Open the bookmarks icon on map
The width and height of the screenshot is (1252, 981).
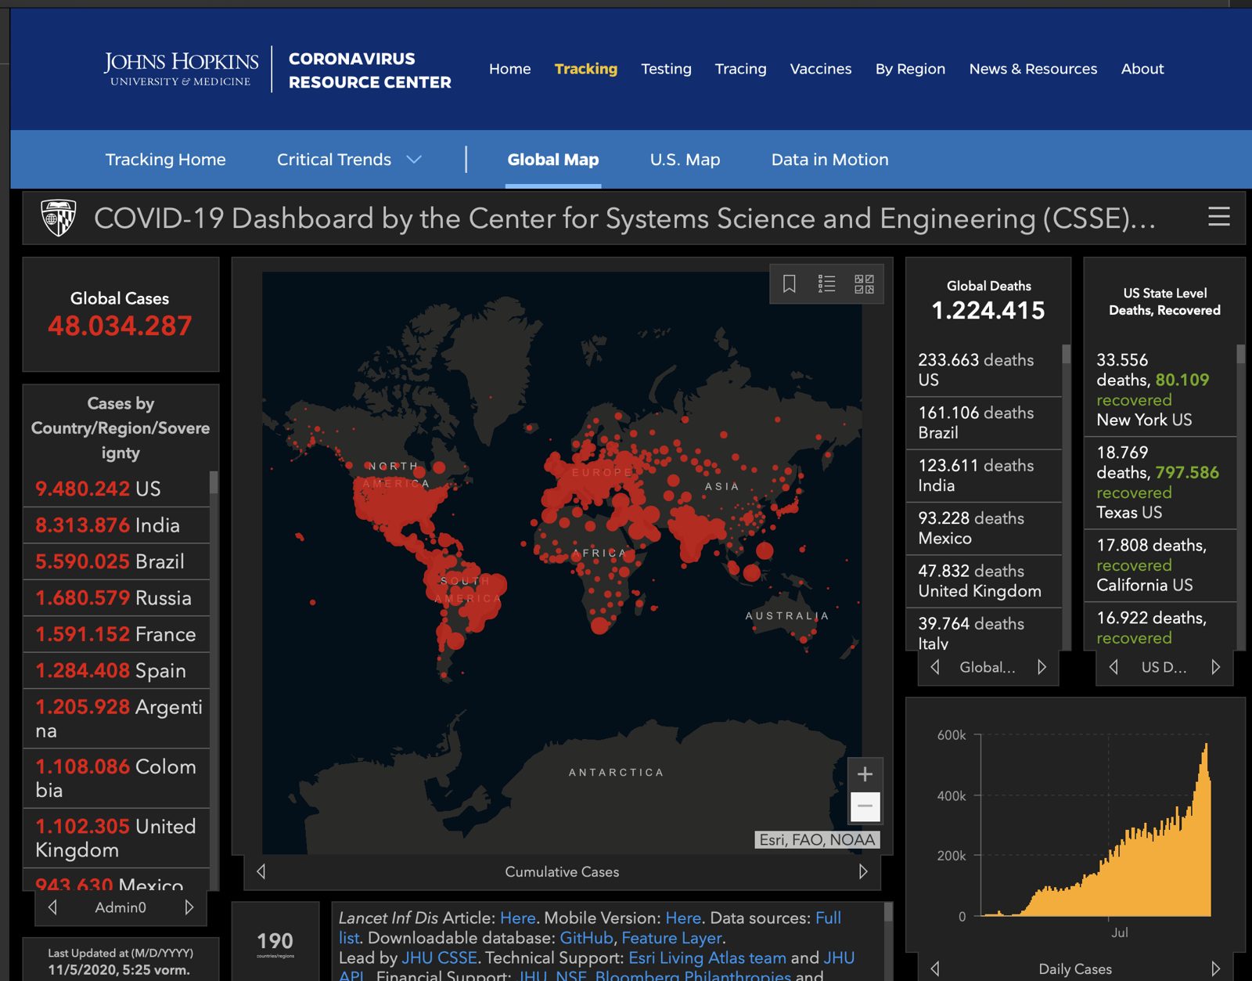point(790,283)
